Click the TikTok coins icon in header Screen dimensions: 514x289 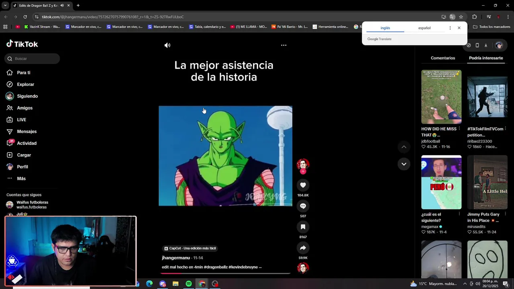point(469,45)
